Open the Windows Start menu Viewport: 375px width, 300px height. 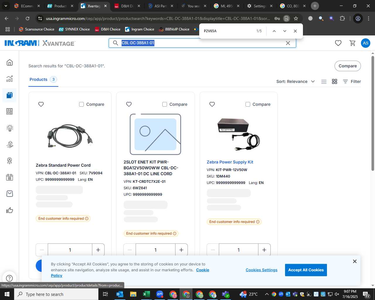[7, 294]
